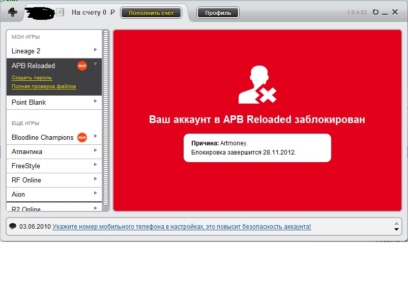Click the speech bubble news icon
Screen dimensions: 408x308
point(13,226)
